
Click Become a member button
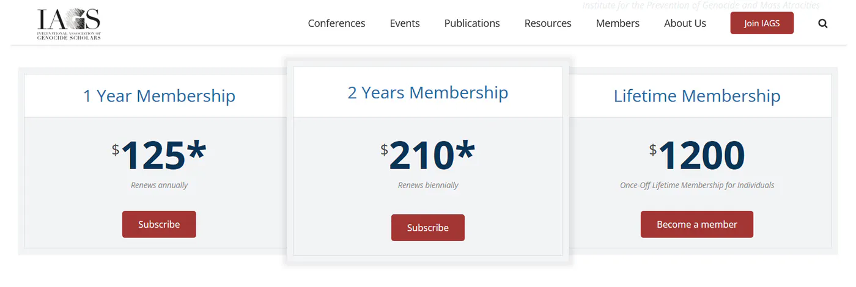tap(697, 224)
